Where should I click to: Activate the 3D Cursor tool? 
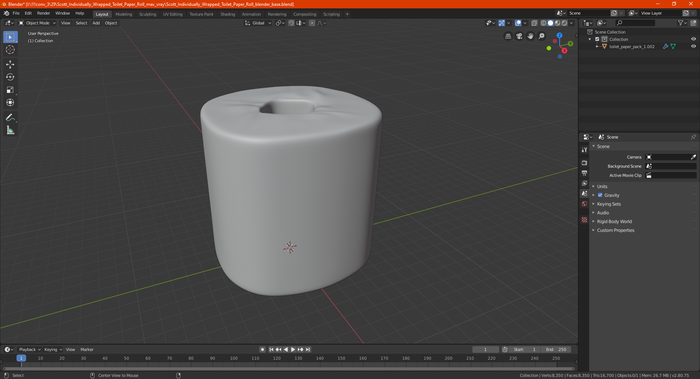coord(10,50)
